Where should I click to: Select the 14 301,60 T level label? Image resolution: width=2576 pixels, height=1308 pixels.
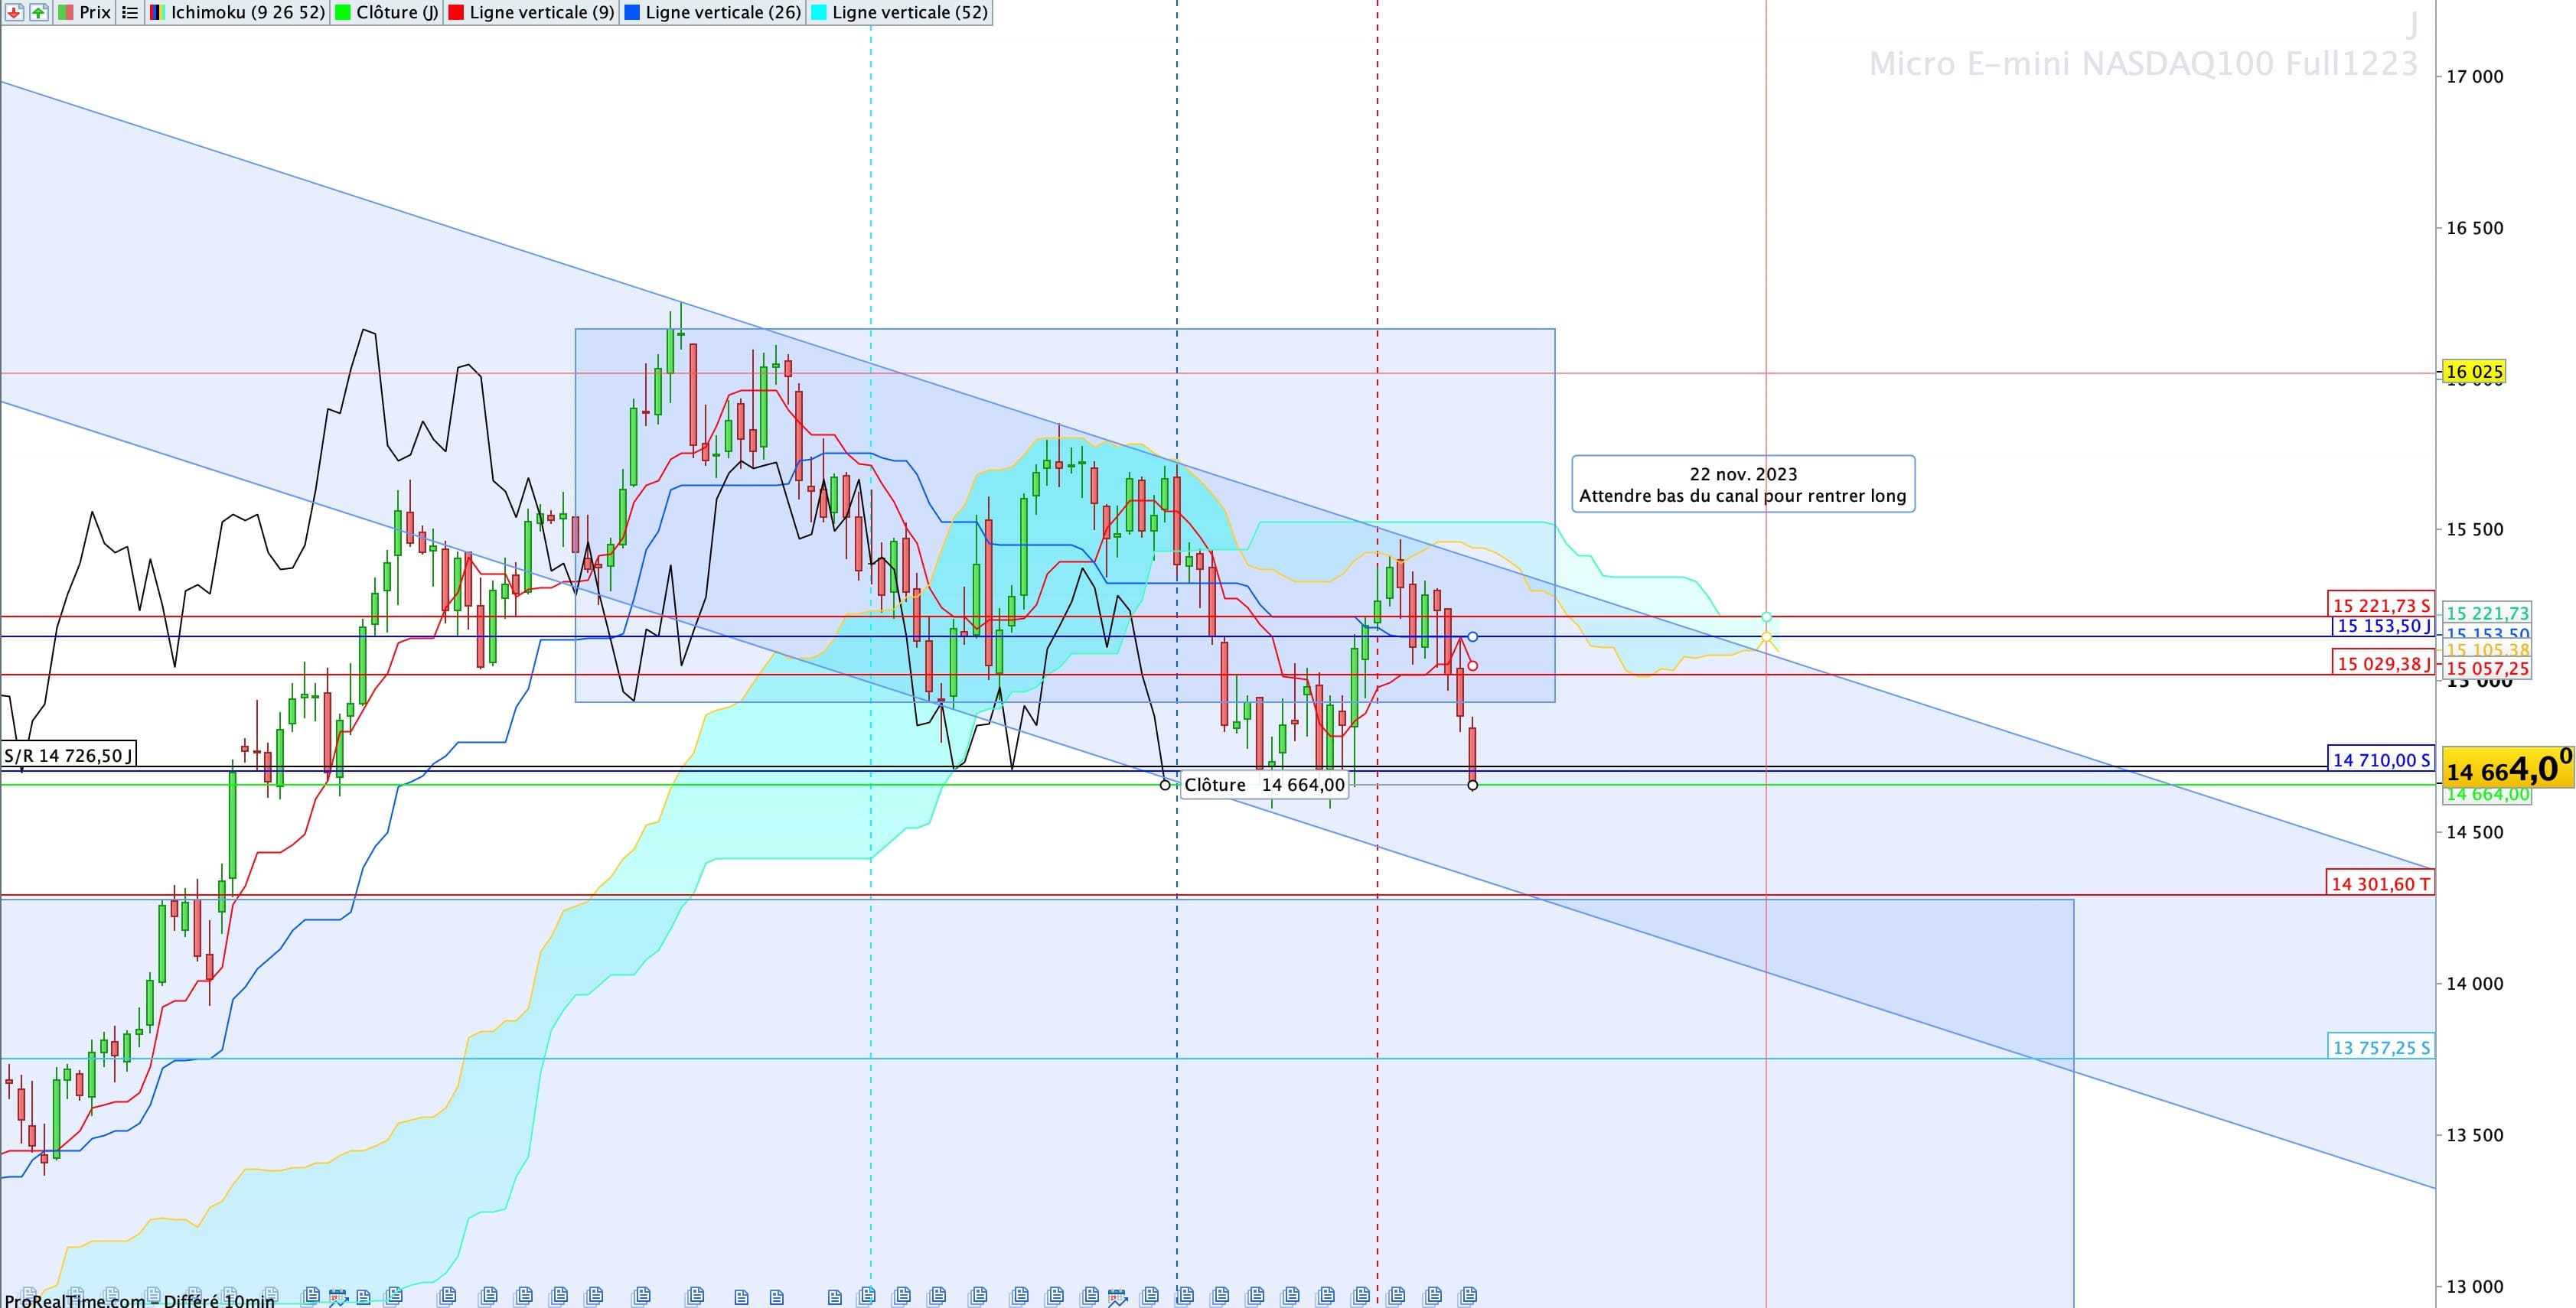click(x=2380, y=883)
